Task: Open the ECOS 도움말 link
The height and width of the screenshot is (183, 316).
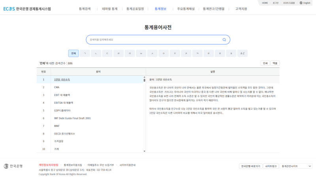Action: click(x=289, y=3)
